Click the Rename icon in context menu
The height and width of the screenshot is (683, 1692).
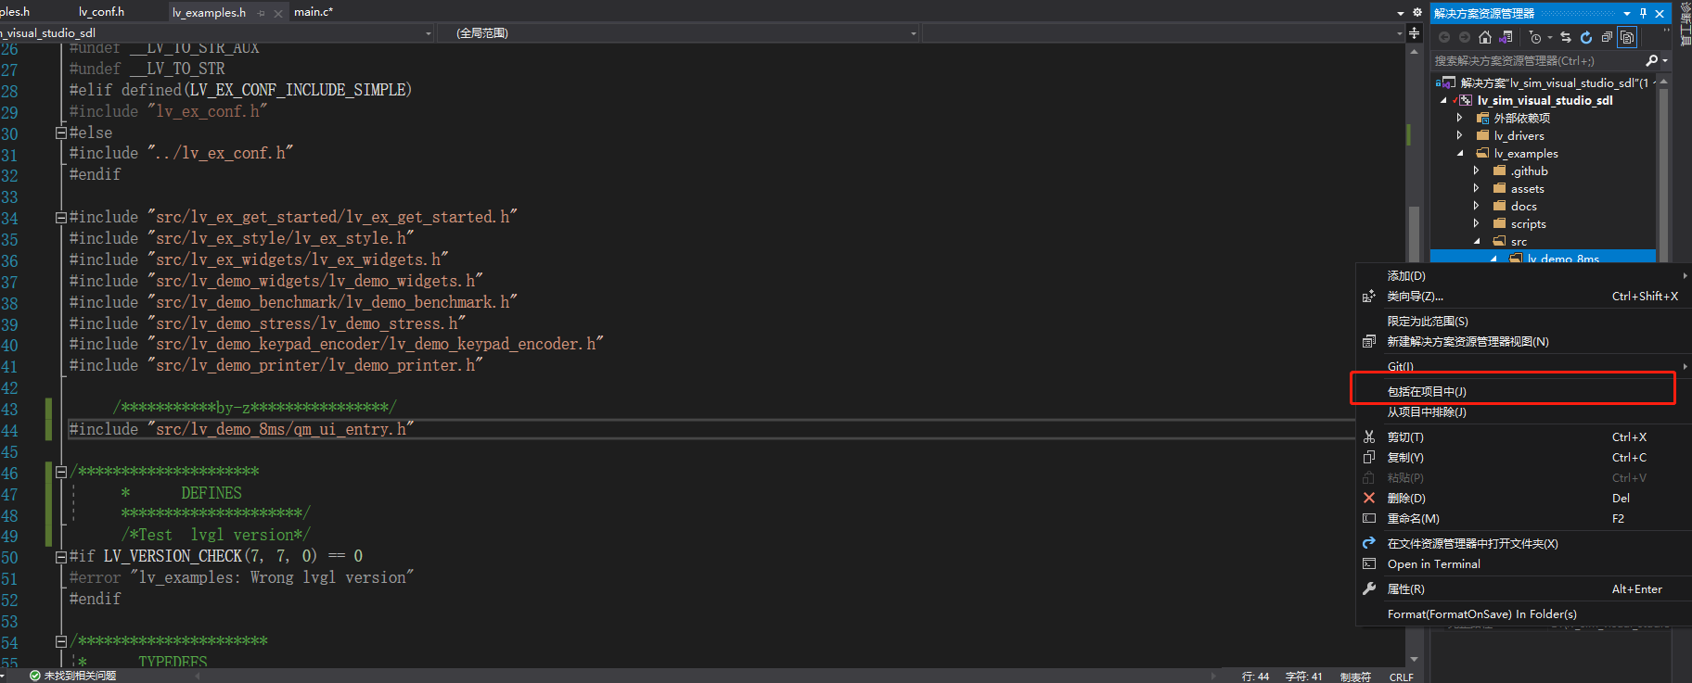pyautogui.click(x=1369, y=518)
